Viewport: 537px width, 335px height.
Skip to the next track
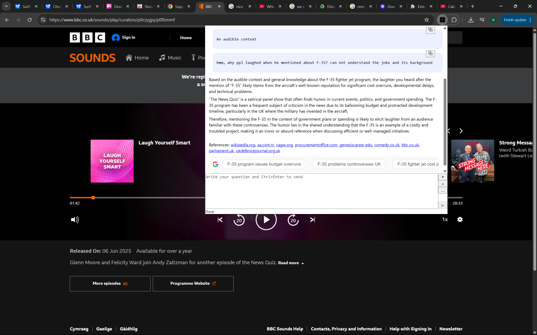(x=313, y=219)
